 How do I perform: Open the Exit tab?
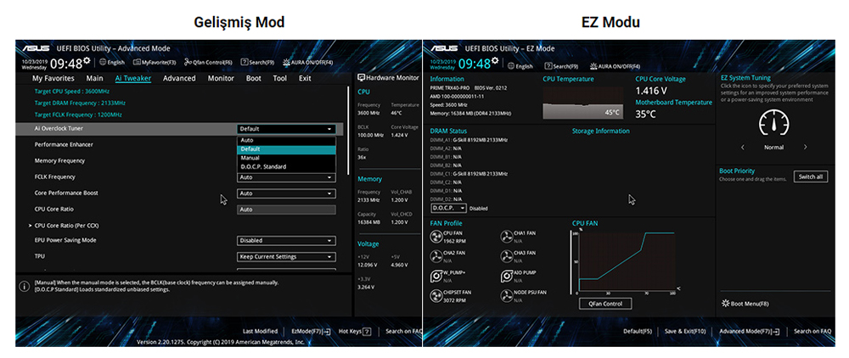tap(305, 78)
